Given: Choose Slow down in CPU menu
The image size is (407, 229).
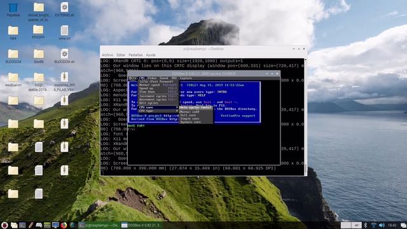Looking at the screenshot, I should tap(158, 92).
